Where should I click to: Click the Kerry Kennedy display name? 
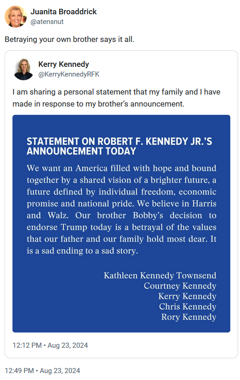[x=64, y=64]
